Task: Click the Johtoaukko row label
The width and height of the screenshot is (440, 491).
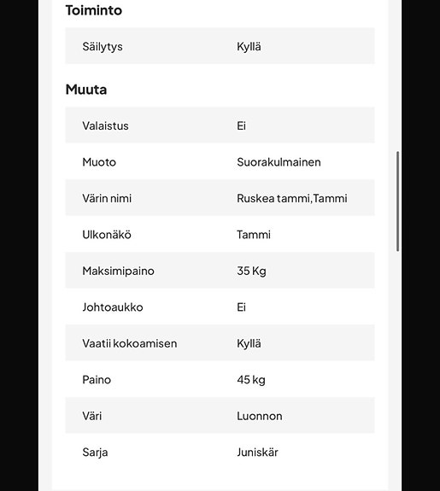Action: coord(113,307)
